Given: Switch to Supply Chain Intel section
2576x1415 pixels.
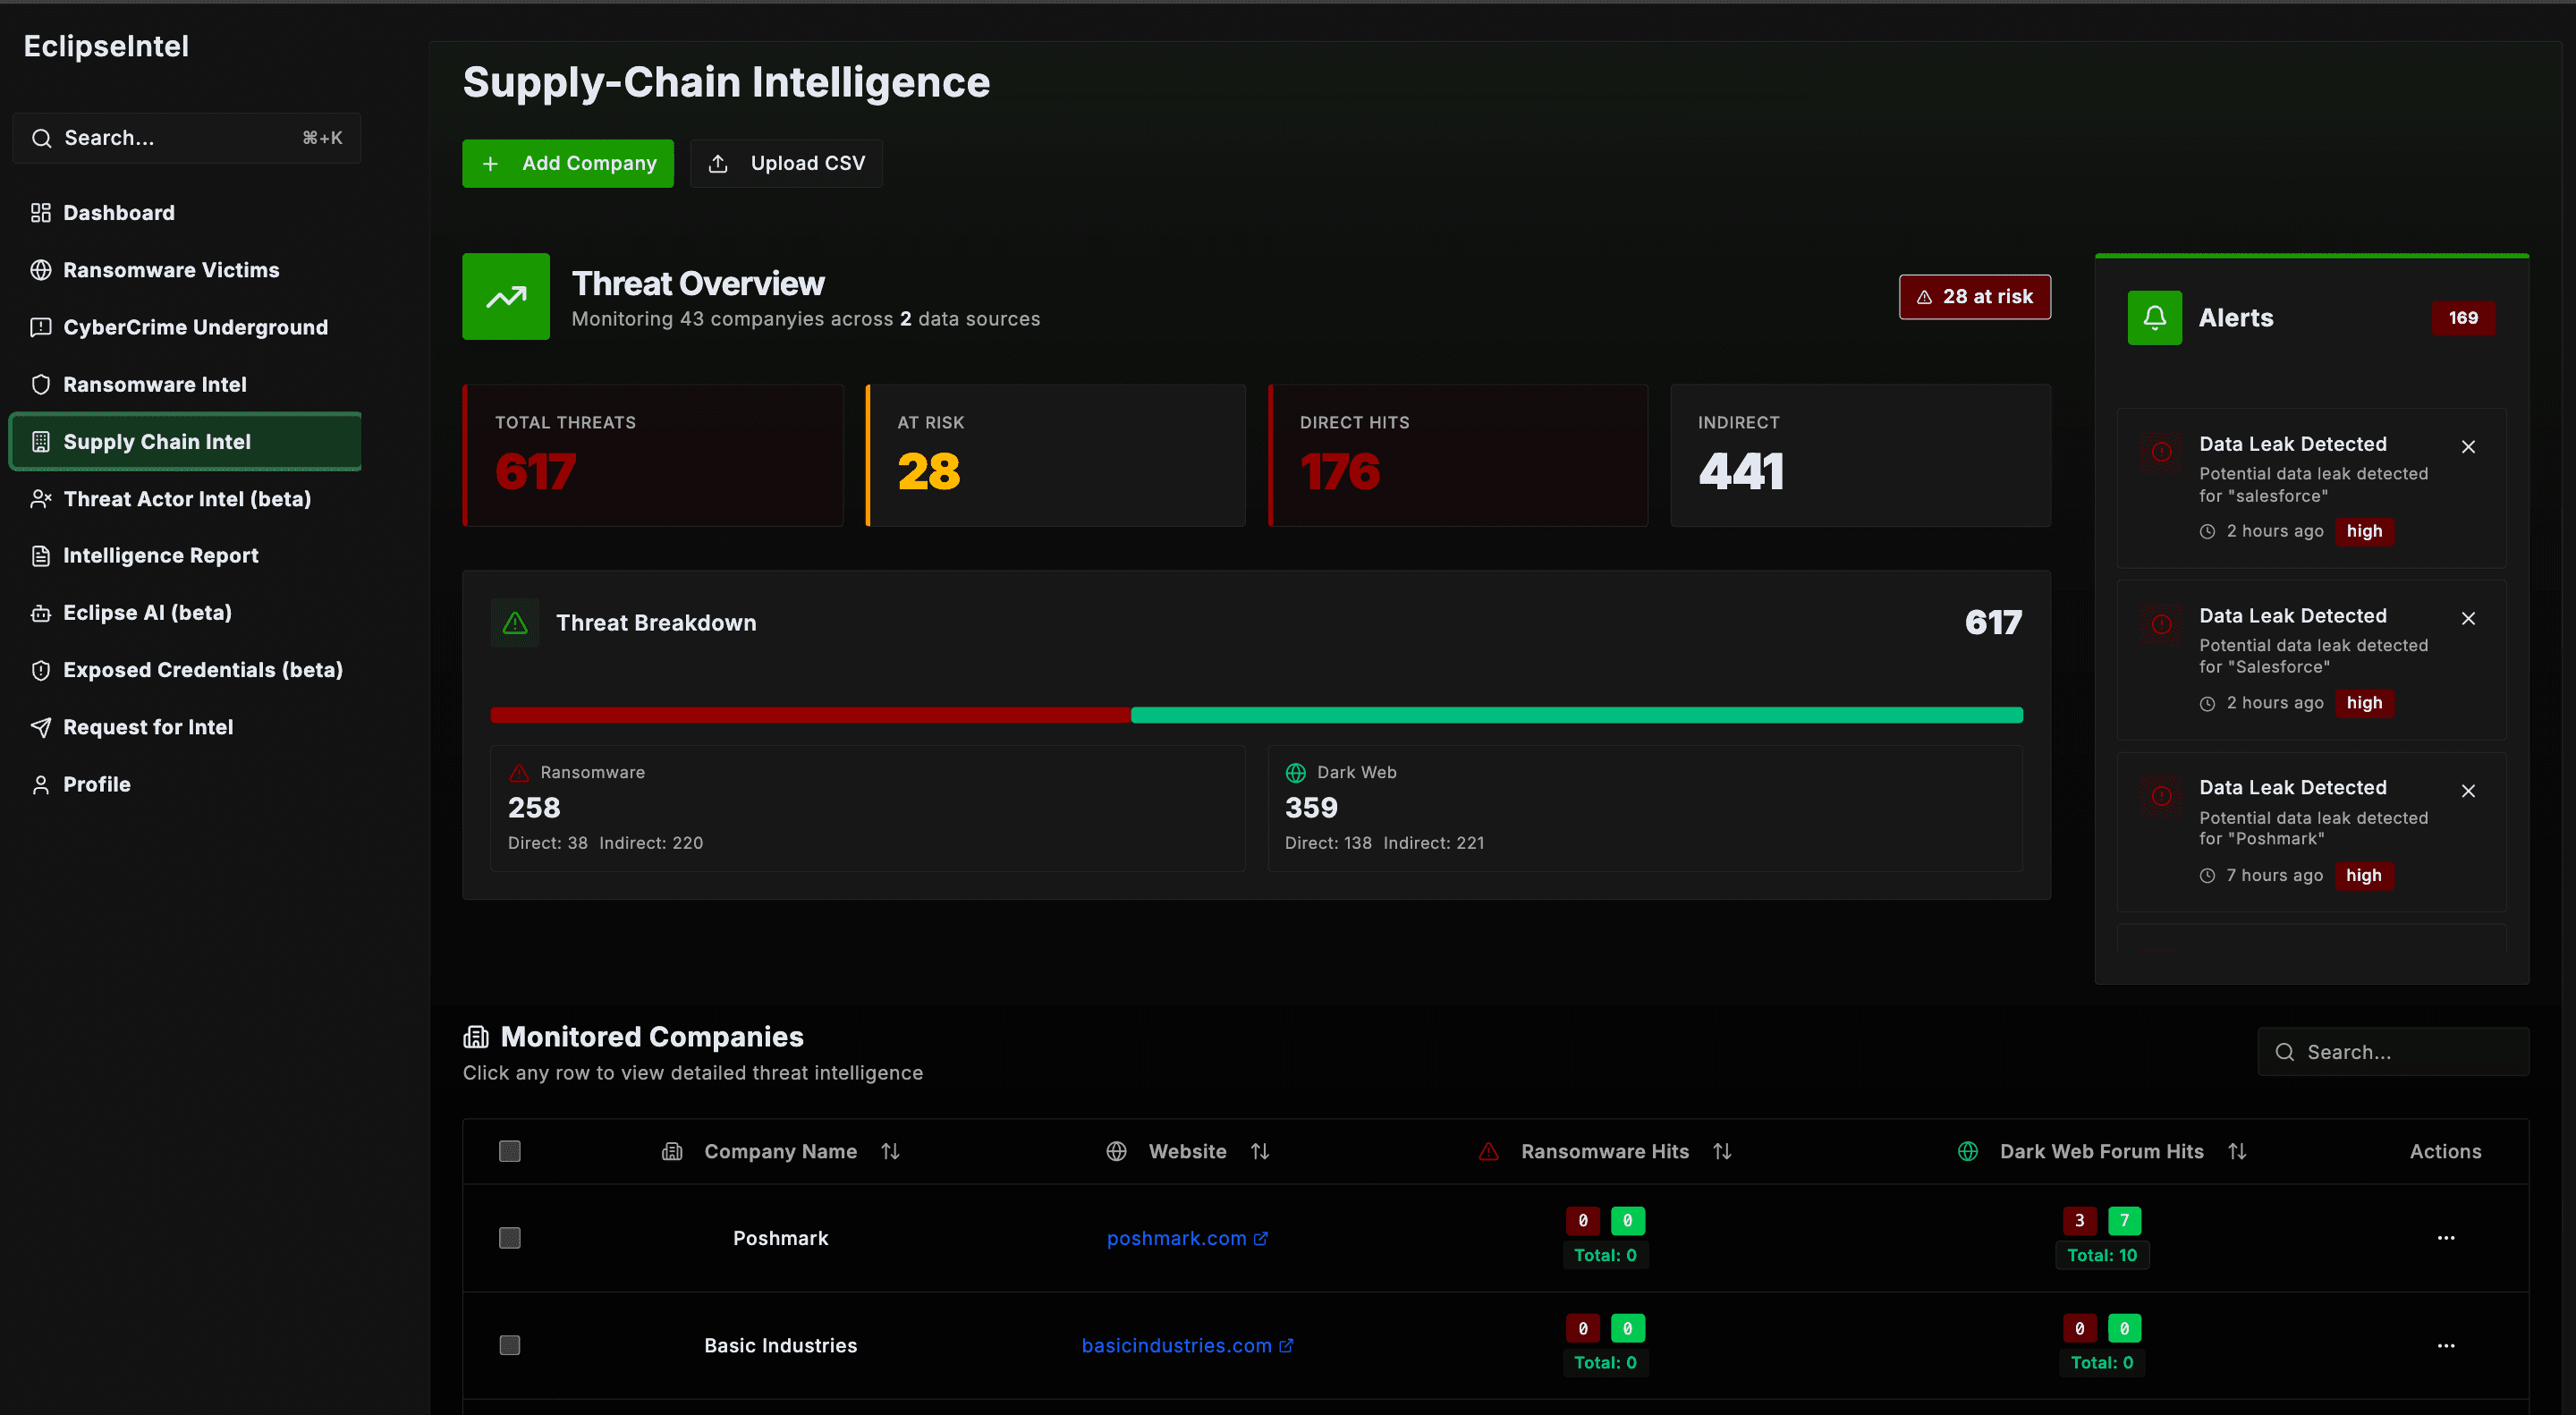Looking at the screenshot, I should [156, 441].
